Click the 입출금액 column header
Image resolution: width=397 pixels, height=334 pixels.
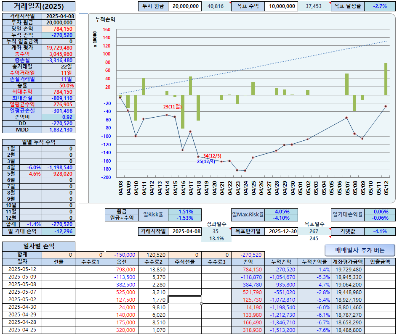(380, 262)
